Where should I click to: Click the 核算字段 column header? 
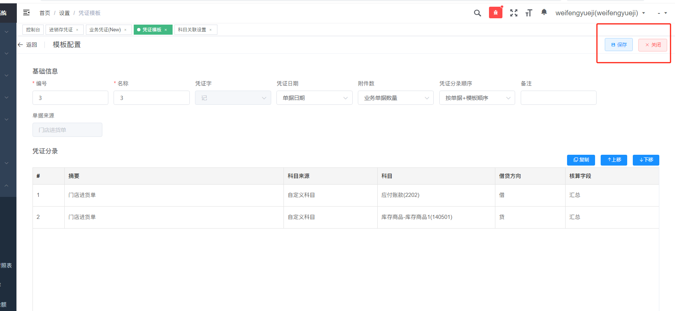[612, 176]
